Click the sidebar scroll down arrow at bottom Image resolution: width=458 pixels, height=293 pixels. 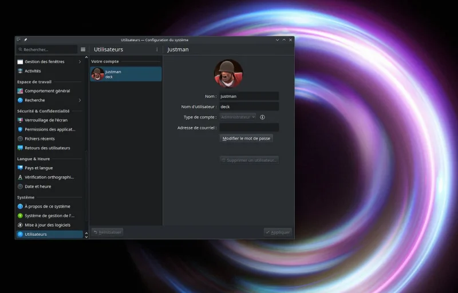(x=86, y=237)
